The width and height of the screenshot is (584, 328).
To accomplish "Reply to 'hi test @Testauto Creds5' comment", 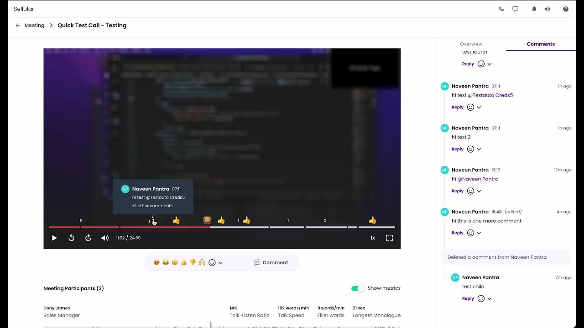I will (x=458, y=108).
